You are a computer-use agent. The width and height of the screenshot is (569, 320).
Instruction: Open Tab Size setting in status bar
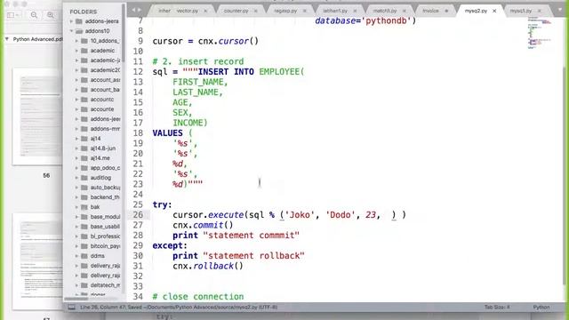[x=497, y=308]
